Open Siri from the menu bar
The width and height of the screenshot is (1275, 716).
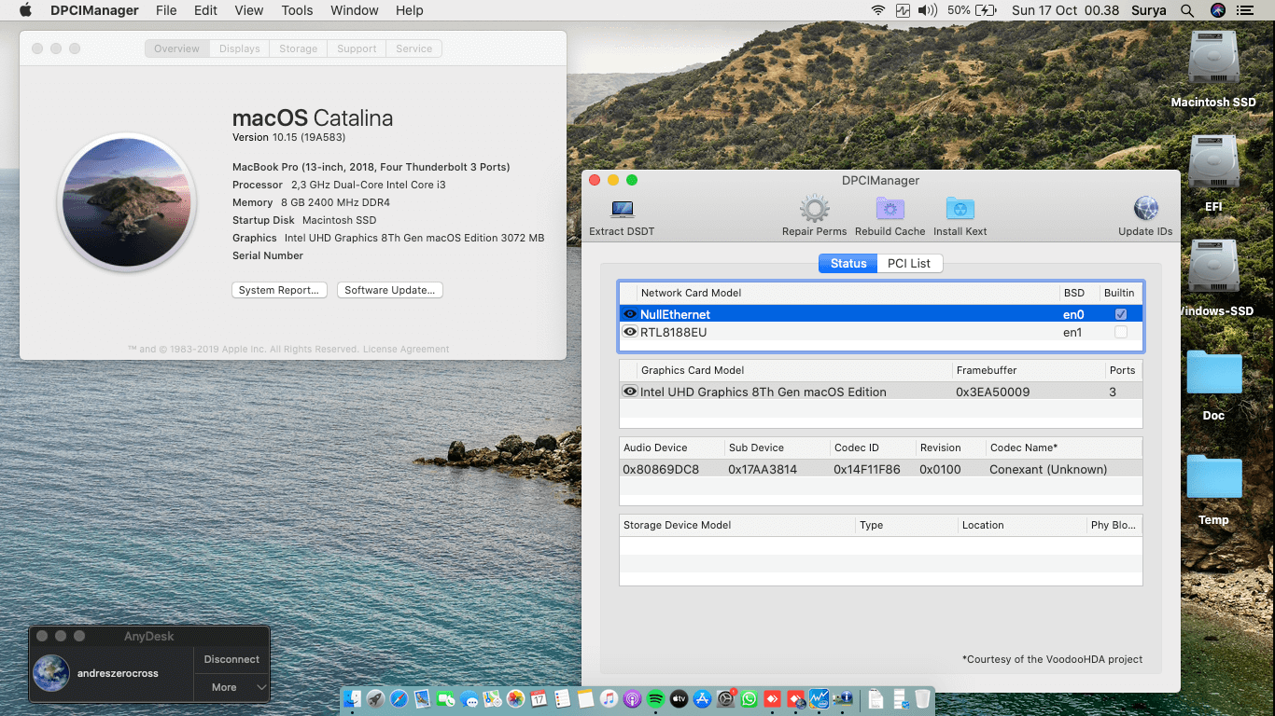point(1217,10)
